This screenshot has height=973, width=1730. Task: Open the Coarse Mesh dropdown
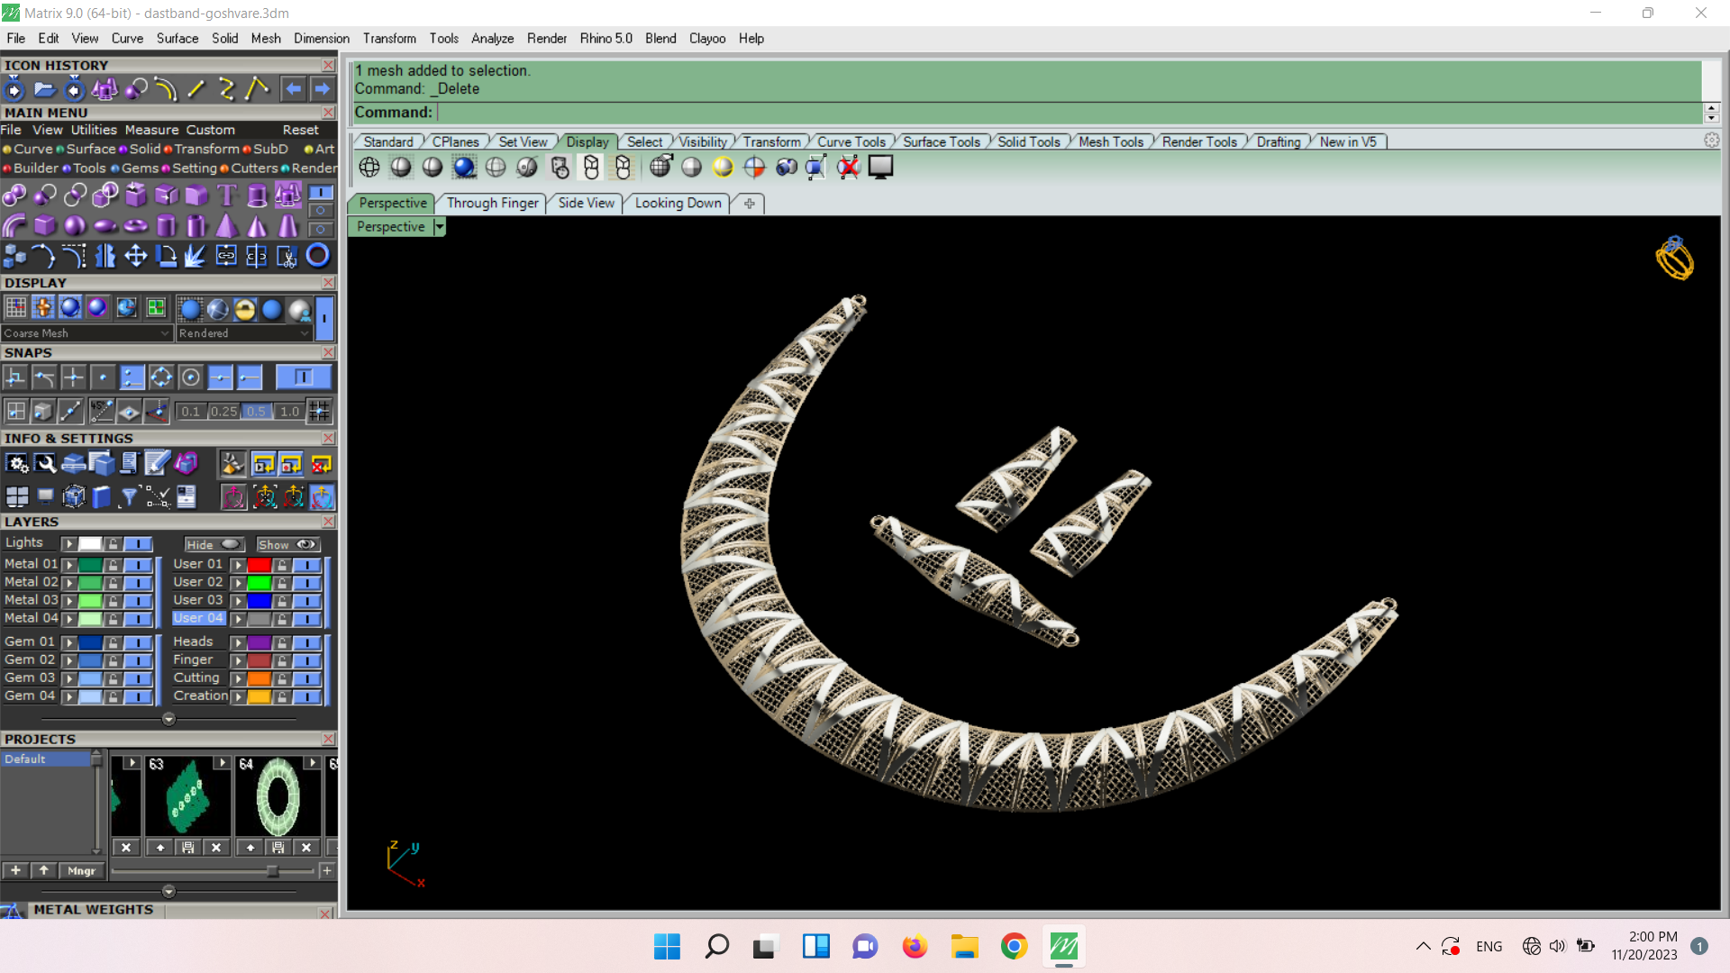pos(164,333)
